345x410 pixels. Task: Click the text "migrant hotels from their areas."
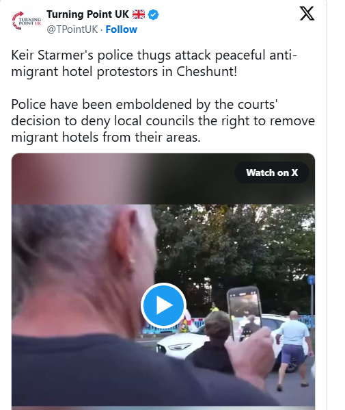[106, 137]
